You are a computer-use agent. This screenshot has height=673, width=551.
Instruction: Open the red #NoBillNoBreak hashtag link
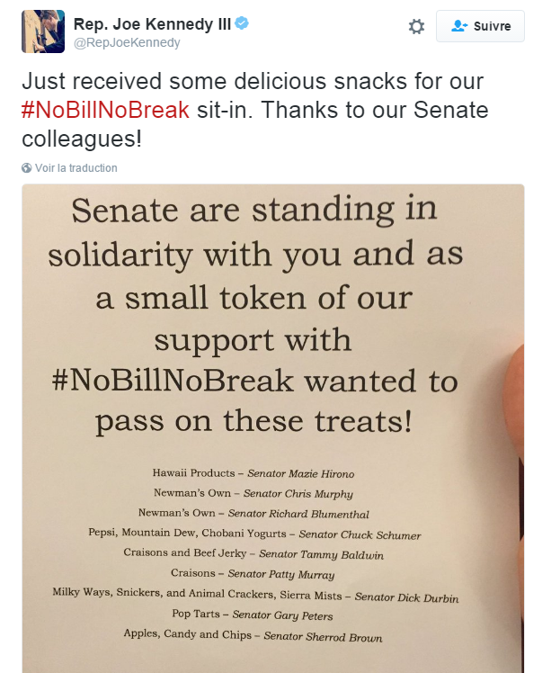(106, 111)
